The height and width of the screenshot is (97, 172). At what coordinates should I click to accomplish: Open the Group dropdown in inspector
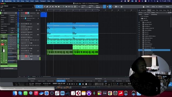pos(13,20)
